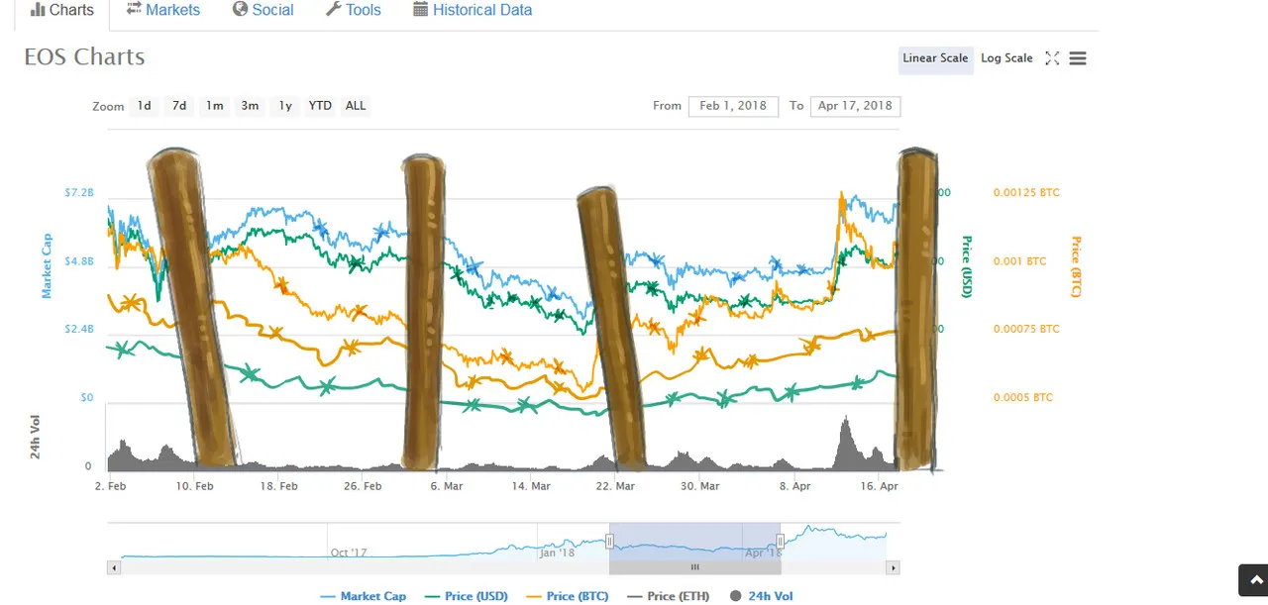
Task: Toggle fullscreen chart view icon
Action: (1052, 58)
